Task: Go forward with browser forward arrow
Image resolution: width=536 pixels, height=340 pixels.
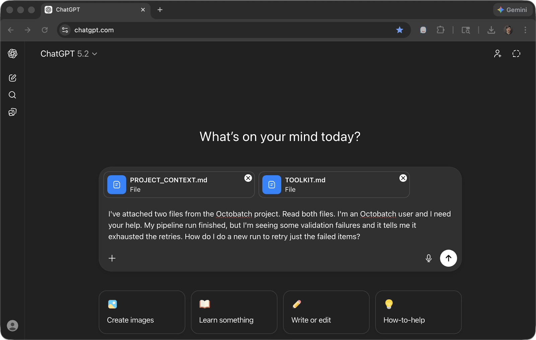Action: 27,30
